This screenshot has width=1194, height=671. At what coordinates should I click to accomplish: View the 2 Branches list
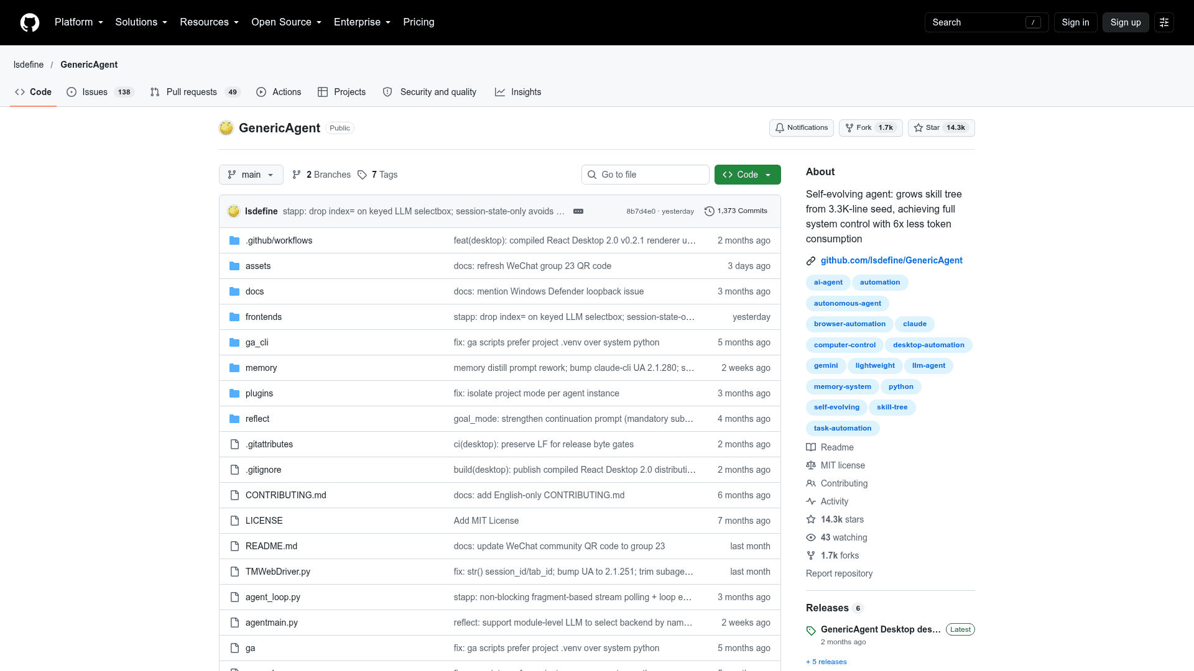pyautogui.click(x=322, y=175)
